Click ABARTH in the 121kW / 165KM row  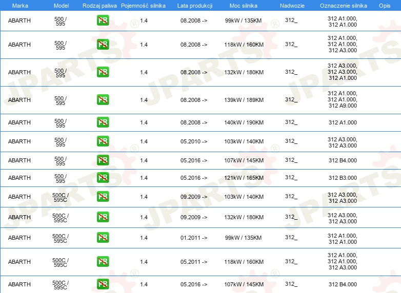click(x=19, y=178)
